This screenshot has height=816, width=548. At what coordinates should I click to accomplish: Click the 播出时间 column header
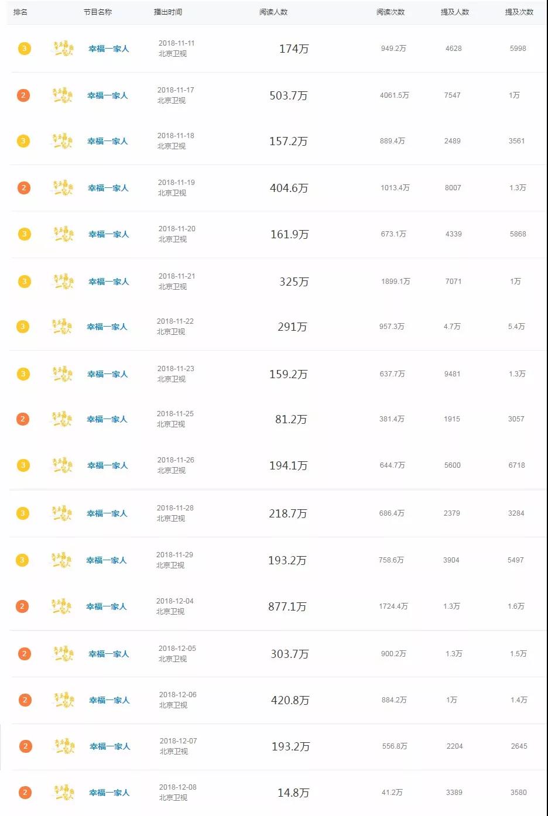tap(168, 12)
